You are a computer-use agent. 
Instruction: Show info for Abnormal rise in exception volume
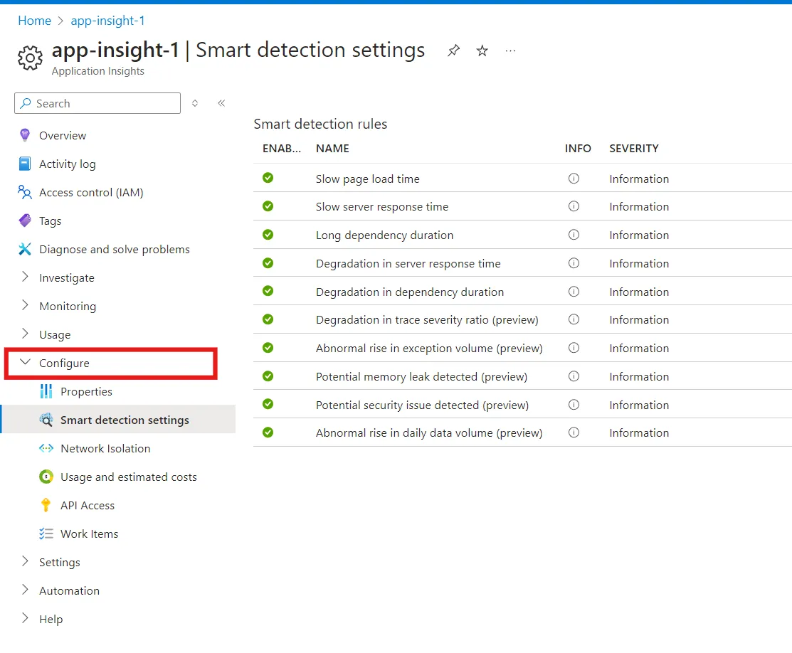tap(574, 348)
